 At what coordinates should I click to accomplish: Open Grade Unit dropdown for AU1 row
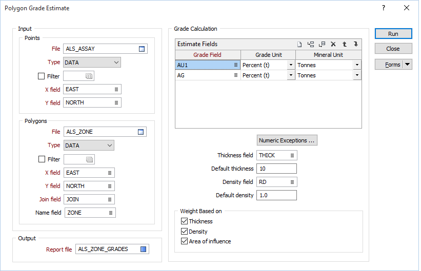point(291,65)
